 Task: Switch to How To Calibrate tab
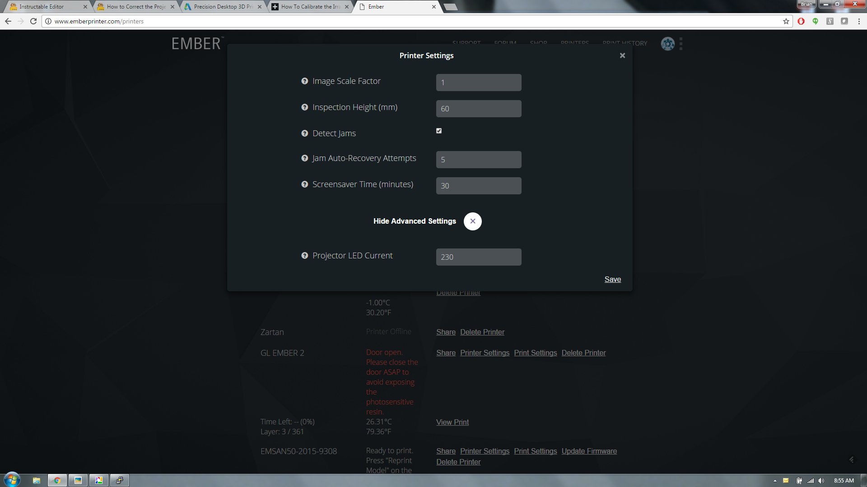pyautogui.click(x=310, y=7)
